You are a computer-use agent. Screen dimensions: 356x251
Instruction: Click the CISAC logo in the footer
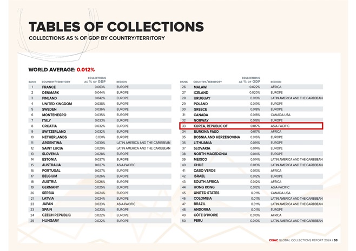pyautogui.click(x=273, y=240)
